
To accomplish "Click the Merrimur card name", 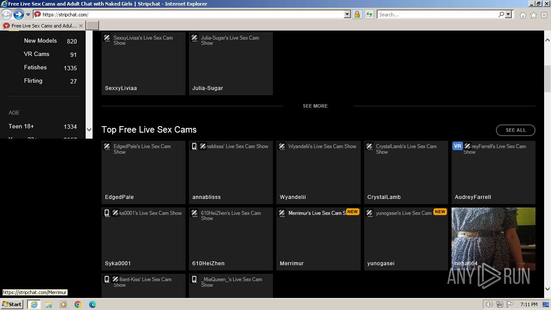I will pos(292,263).
